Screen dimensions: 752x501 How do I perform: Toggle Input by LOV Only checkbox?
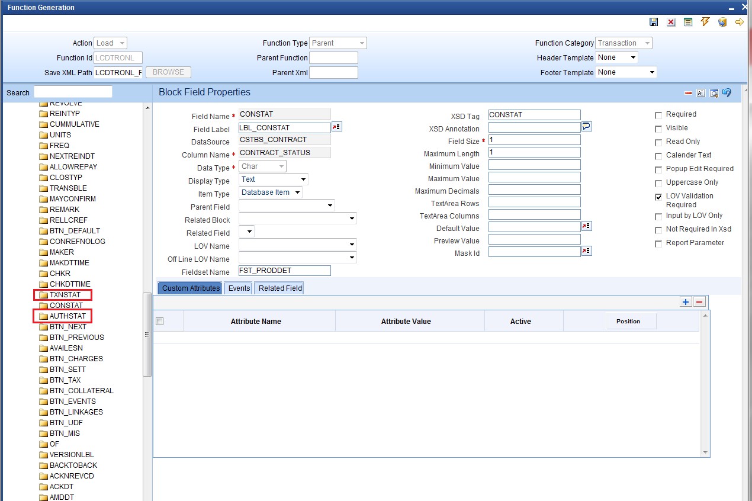click(x=658, y=216)
